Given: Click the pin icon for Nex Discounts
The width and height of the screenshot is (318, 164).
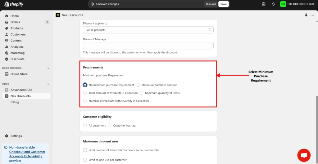Looking at the screenshot, I should tap(306, 15).
